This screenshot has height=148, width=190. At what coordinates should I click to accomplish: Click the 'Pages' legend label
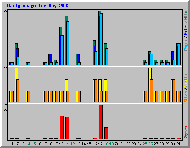pos(186,45)
